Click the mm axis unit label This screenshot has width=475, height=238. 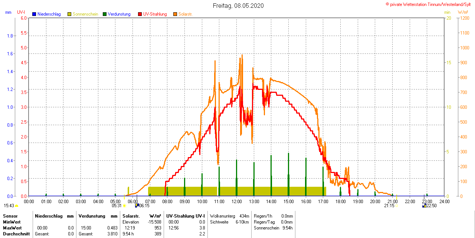(8, 12)
